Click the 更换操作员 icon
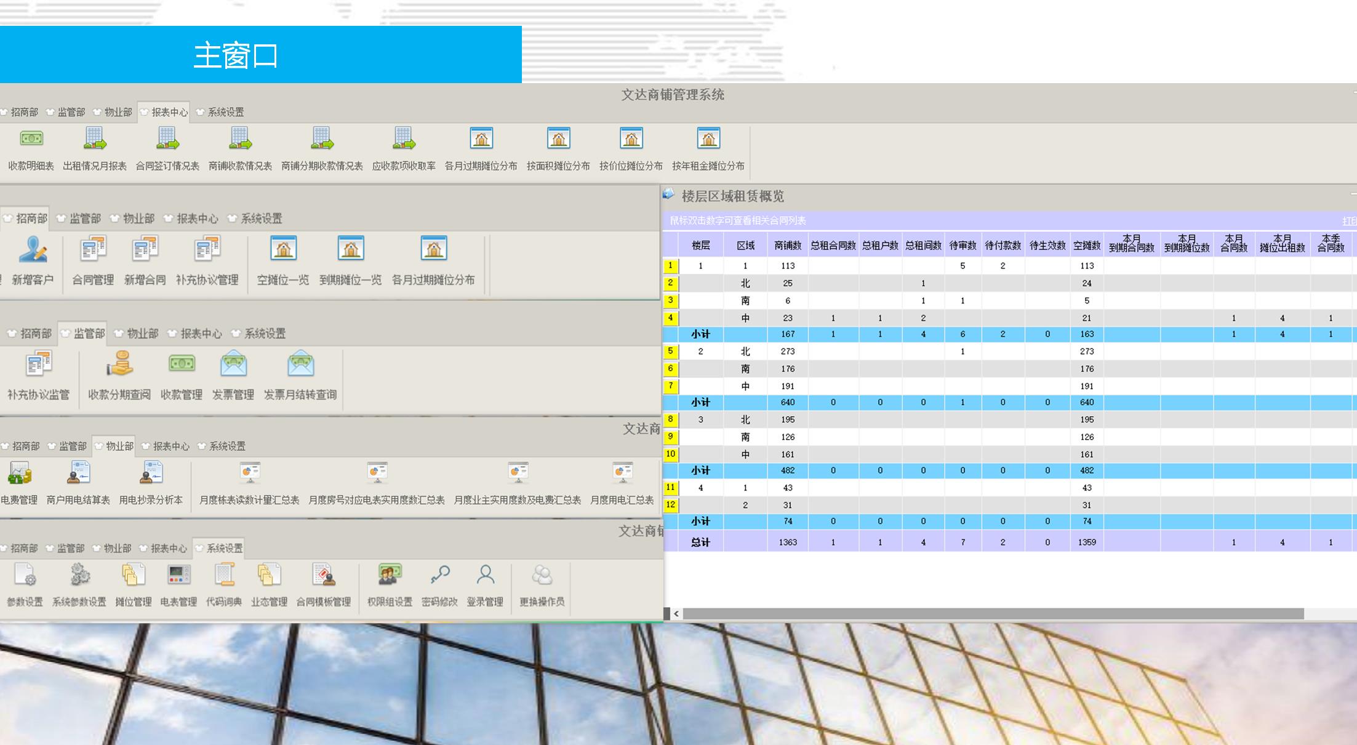Image resolution: width=1357 pixels, height=745 pixels. tap(542, 576)
